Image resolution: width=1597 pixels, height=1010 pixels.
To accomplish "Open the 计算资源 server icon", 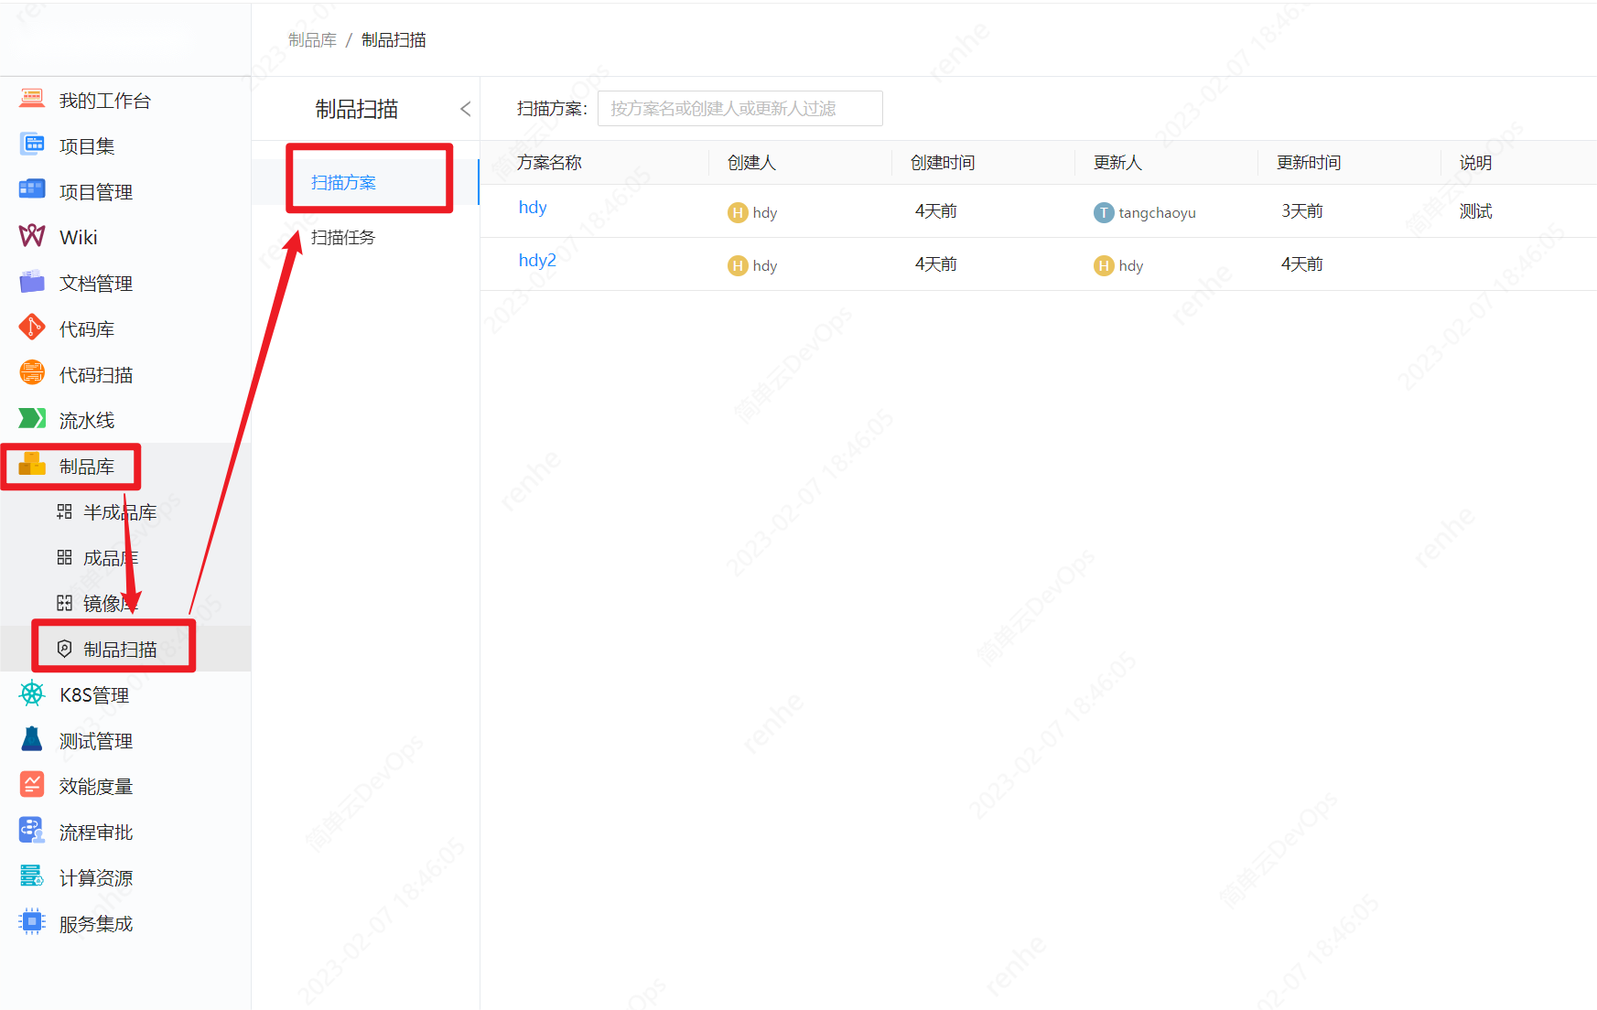I will pyautogui.click(x=32, y=876).
